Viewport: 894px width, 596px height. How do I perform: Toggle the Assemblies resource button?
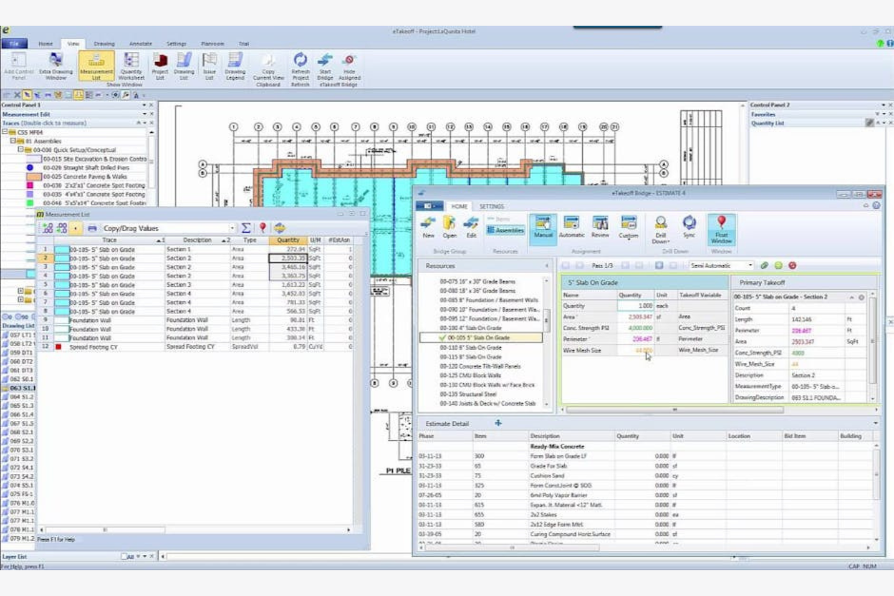pyautogui.click(x=506, y=230)
